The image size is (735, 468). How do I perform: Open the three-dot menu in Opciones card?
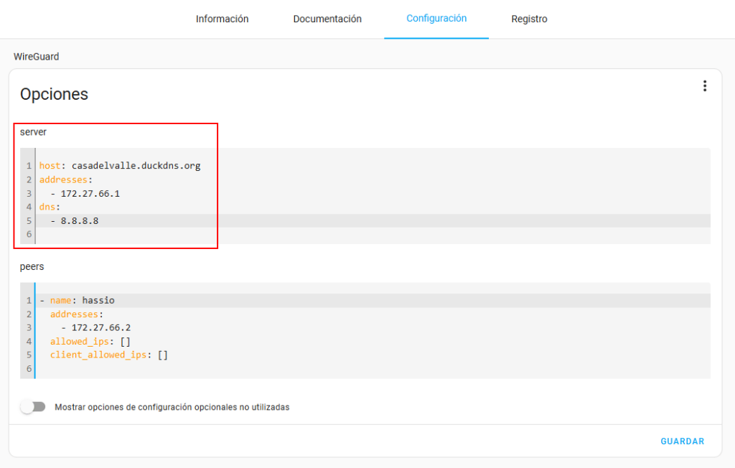(x=704, y=86)
